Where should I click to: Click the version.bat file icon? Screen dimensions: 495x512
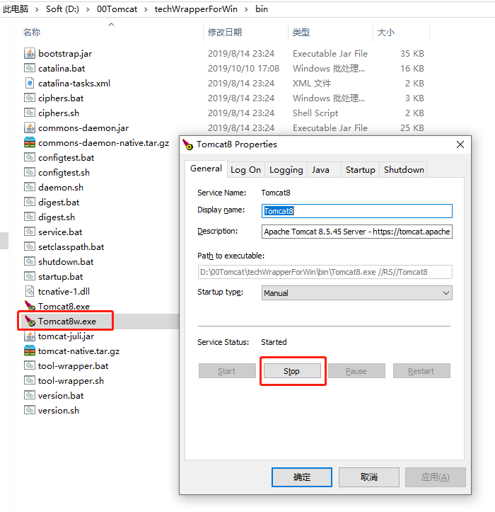point(30,395)
